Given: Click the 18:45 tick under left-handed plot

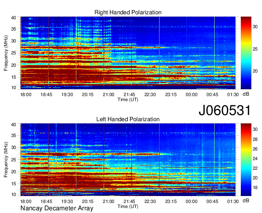Looking at the screenshot, I should (47, 201).
